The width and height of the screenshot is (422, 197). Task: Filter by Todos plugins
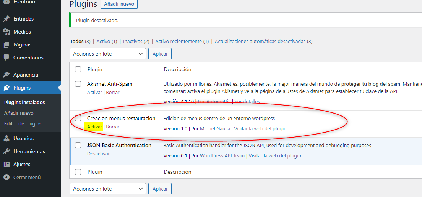pos(77,41)
